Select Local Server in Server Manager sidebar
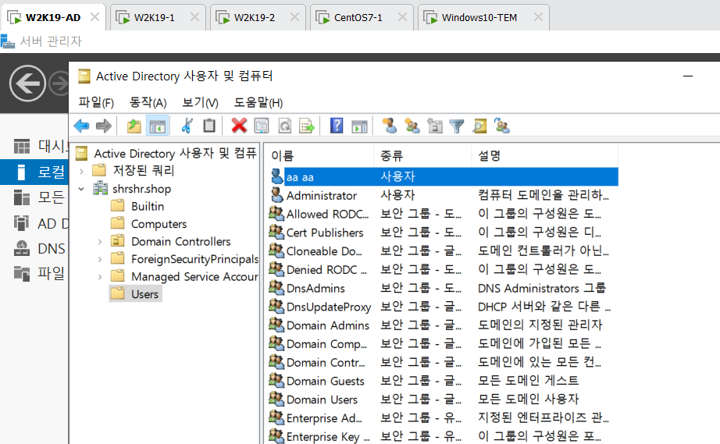Viewport: 720px width, 444px height. [34, 172]
